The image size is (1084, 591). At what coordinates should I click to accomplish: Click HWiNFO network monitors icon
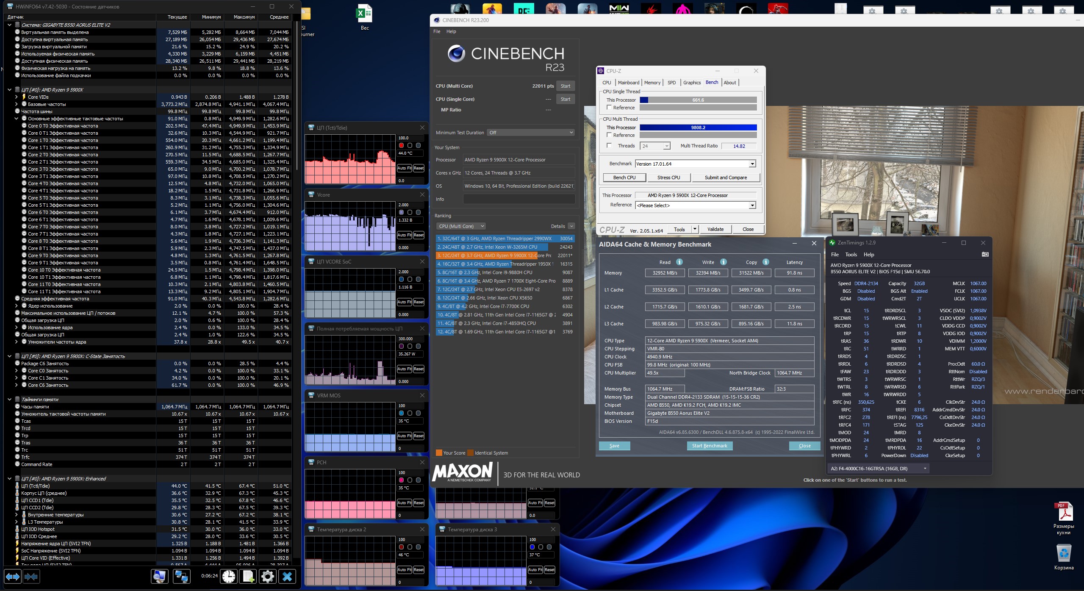182,577
